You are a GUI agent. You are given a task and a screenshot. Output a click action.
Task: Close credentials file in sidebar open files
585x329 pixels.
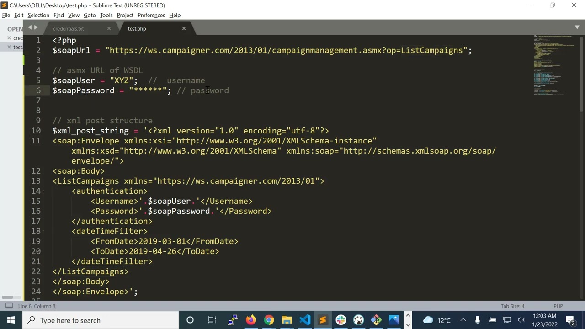pyautogui.click(x=9, y=38)
